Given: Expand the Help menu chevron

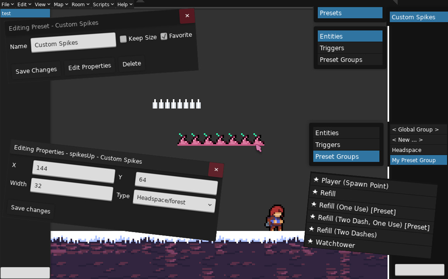Looking at the screenshot, I should click(131, 4).
